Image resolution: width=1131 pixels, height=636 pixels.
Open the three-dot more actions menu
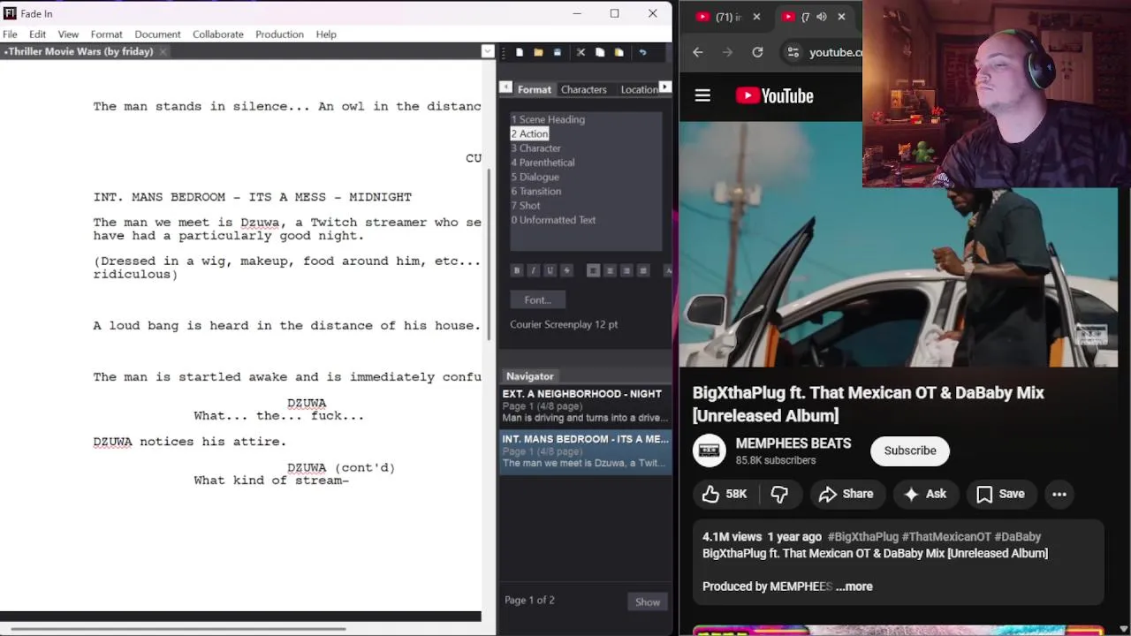point(1059,494)
